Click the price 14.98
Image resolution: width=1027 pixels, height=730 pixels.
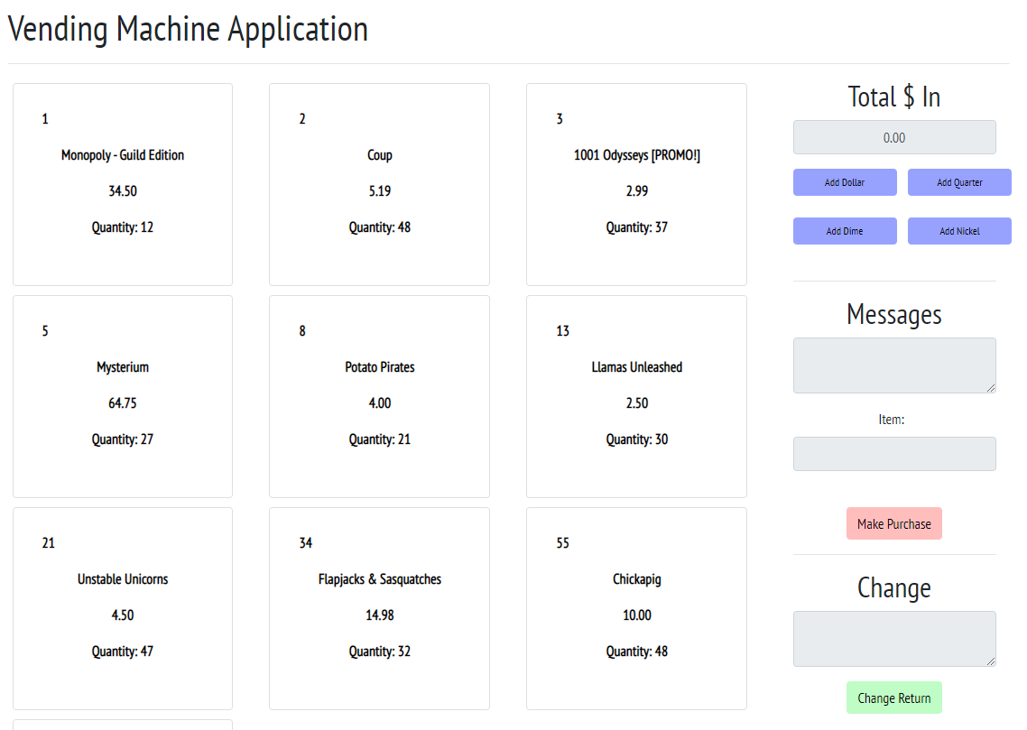point(379,615)
